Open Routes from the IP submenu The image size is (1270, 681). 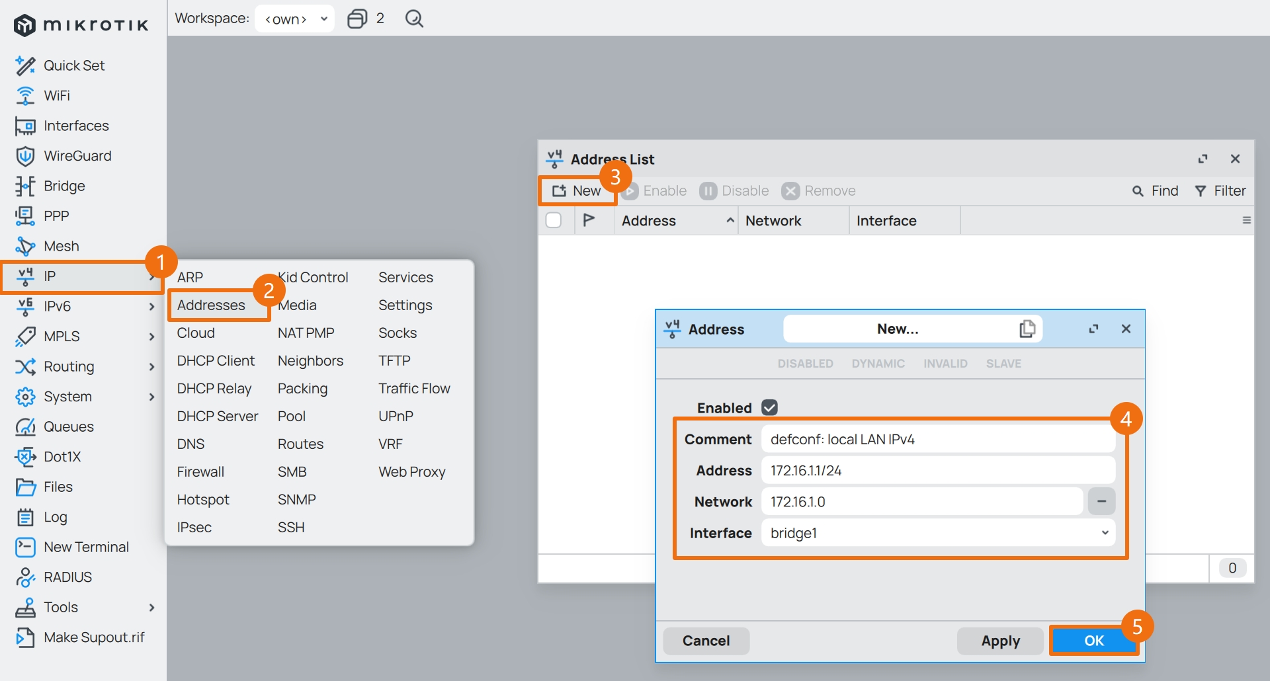[300, 444]
